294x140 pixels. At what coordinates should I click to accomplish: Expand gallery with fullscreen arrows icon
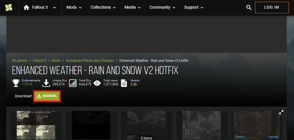click(x=281, y=112)
